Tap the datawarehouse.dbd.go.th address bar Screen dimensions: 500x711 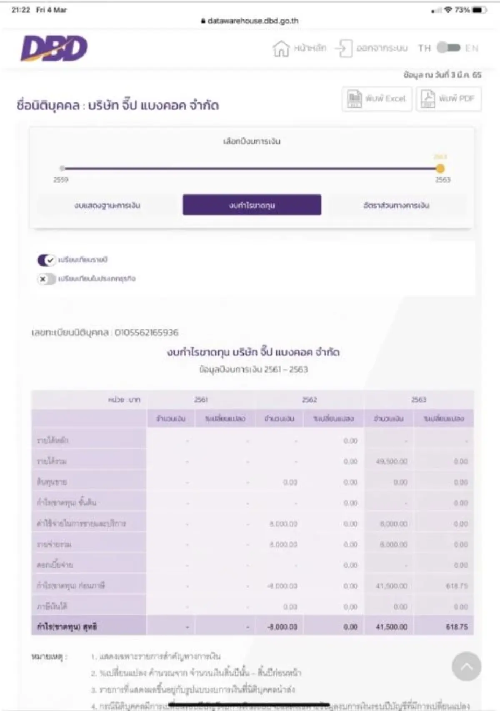pyautogui.click(x=252, y=21)
